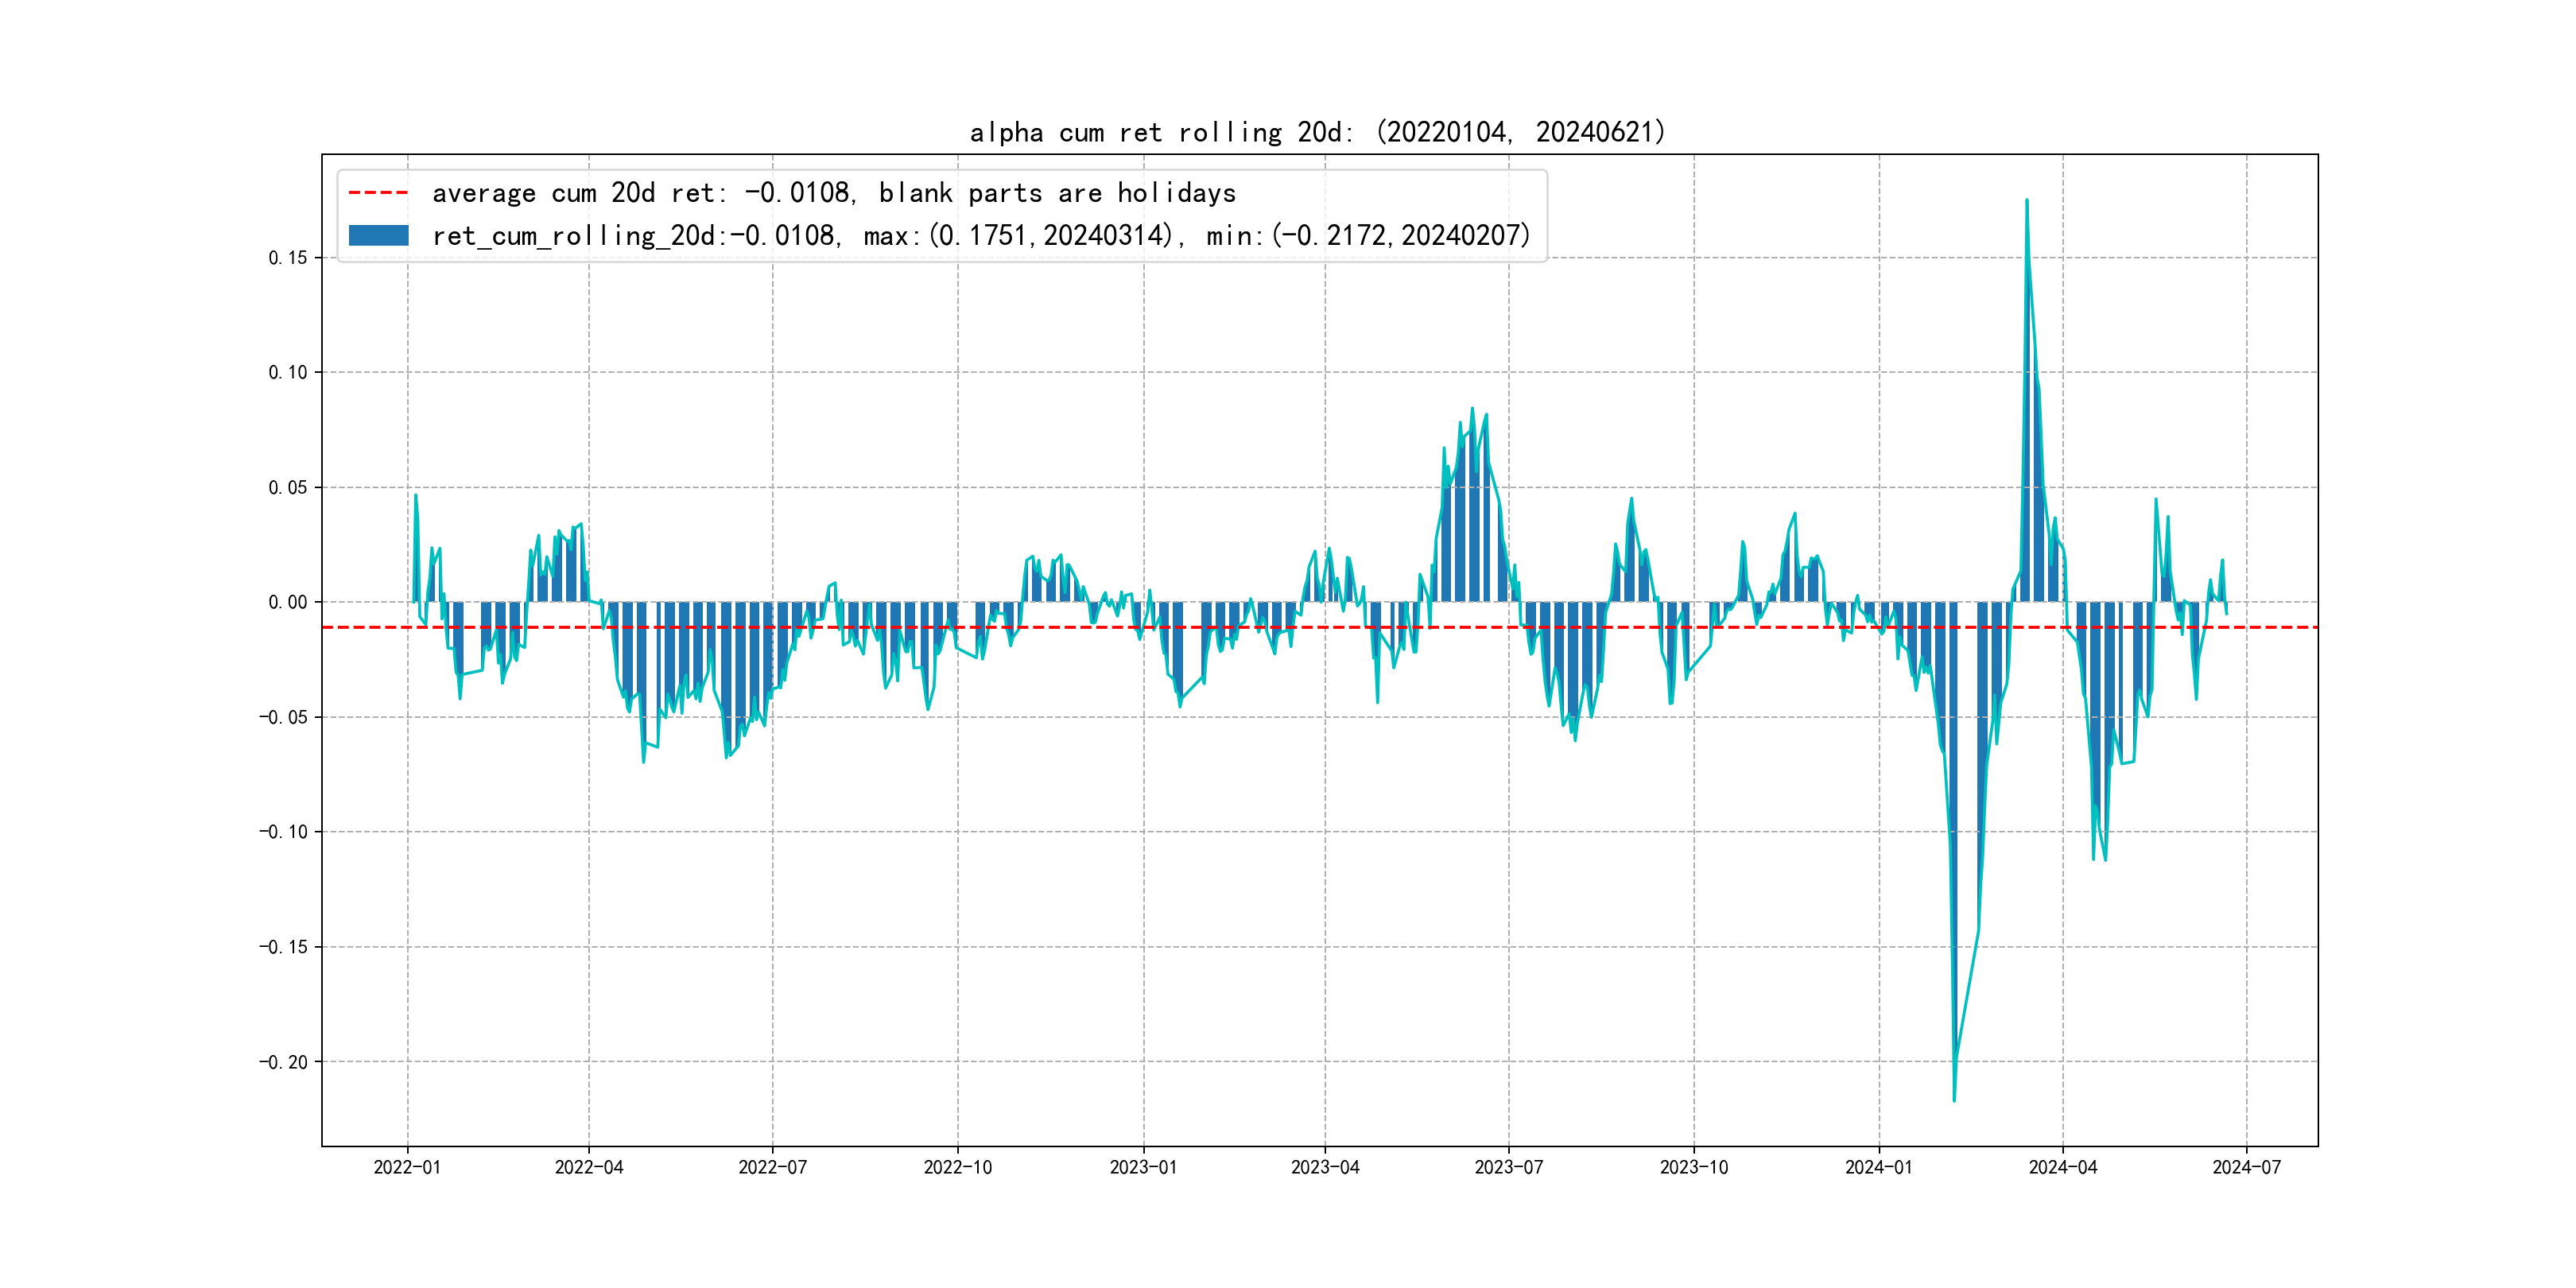Click the lowest trough of the cyan line
2576x1288 pixels.
[x=1954, y=1100]
